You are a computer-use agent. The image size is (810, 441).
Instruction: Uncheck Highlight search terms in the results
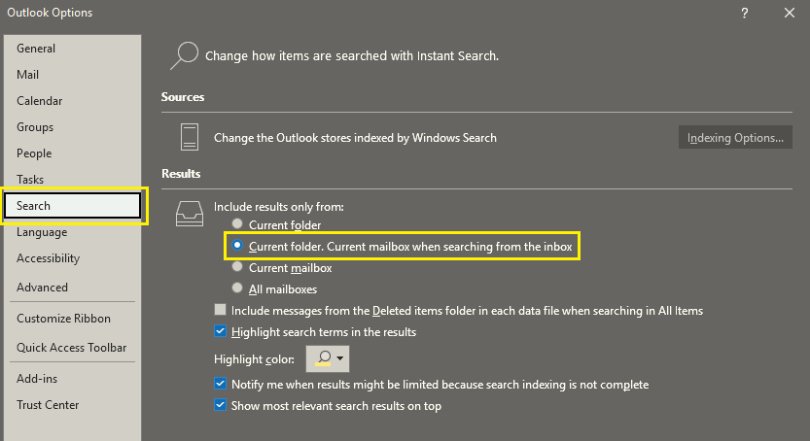click(220, 331)
